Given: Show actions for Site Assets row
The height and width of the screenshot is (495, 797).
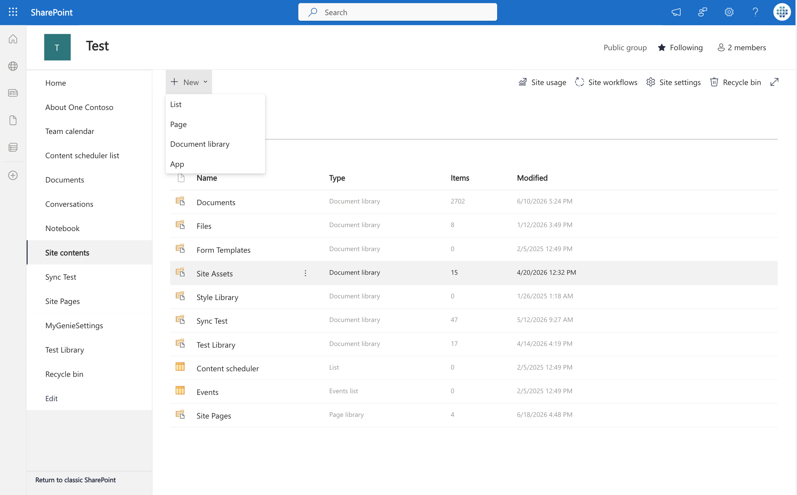Looking at the screenshot, I should pos(305,273).
